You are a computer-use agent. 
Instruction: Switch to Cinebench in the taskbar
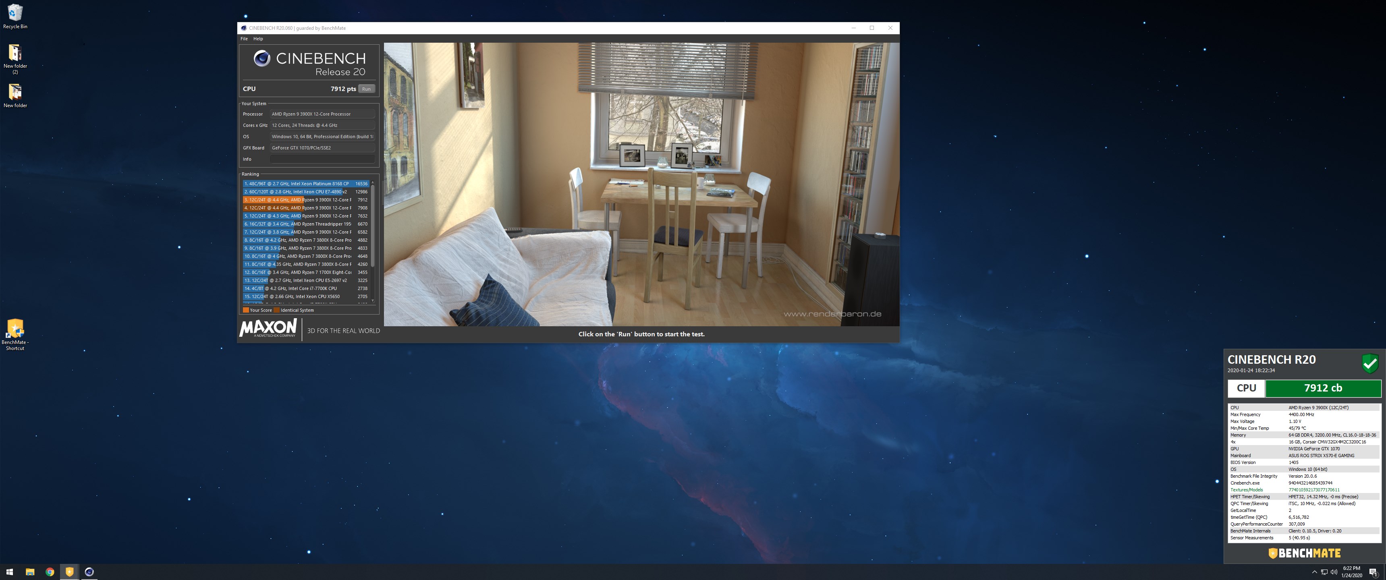click(x=89, y=572)
